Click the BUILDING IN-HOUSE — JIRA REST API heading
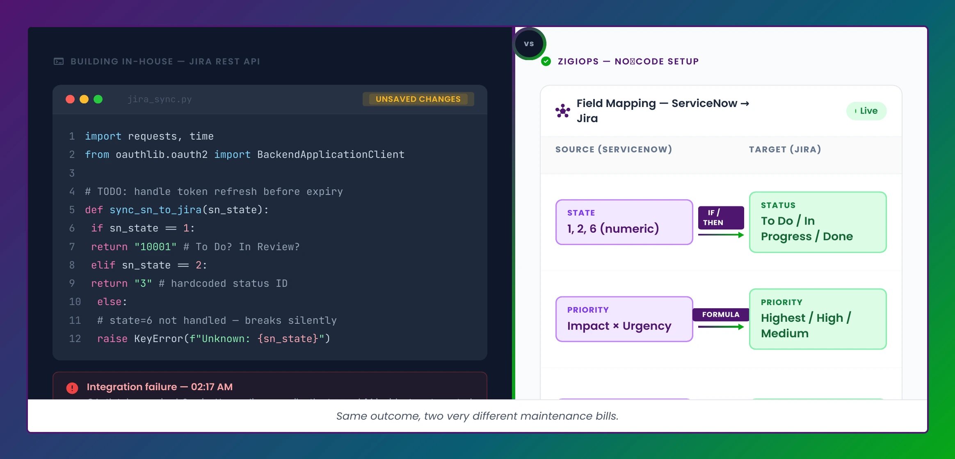The image size is (955, 459). pyautogui.click(x=165, y=61)
